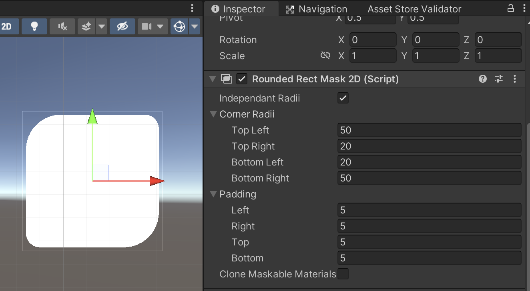Click the Bottom Right radius field
Viewport: 530px width, 291px height.
click(430, 178)
